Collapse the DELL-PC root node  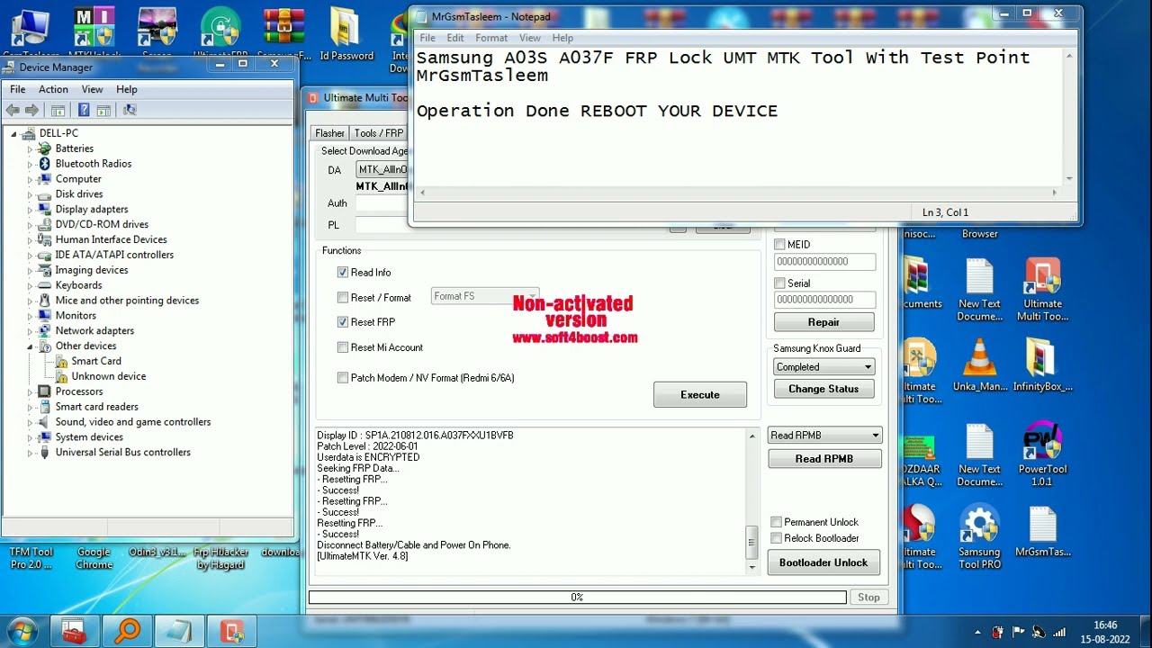pyautogui.click(x=13, y=133)
